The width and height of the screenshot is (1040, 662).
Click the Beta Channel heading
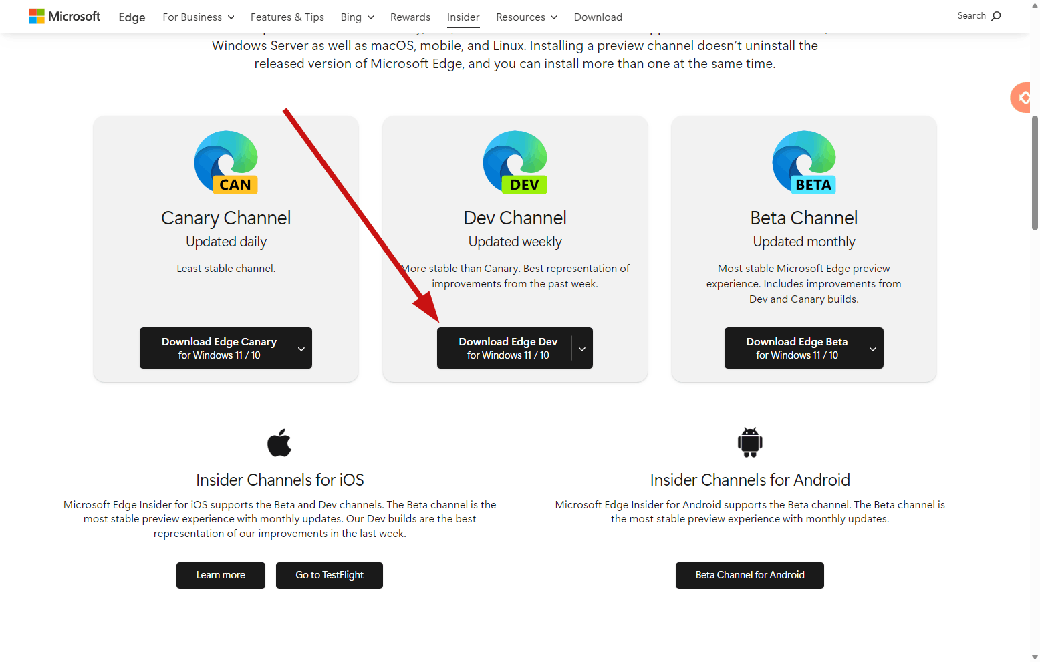click(804, 218)
